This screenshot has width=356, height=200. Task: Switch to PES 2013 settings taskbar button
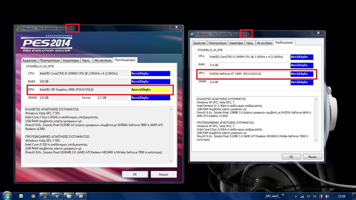point(57,196)
